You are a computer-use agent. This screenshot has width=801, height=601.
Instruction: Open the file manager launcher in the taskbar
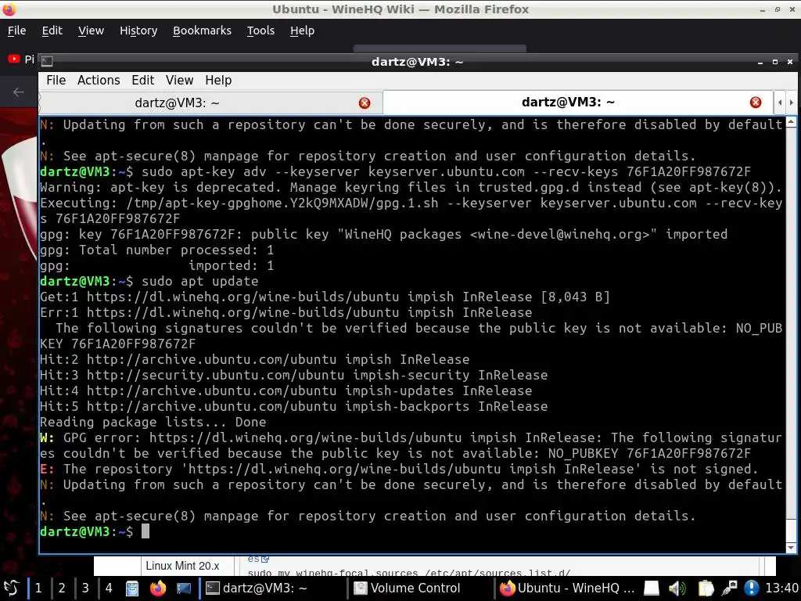pos(132,588)
